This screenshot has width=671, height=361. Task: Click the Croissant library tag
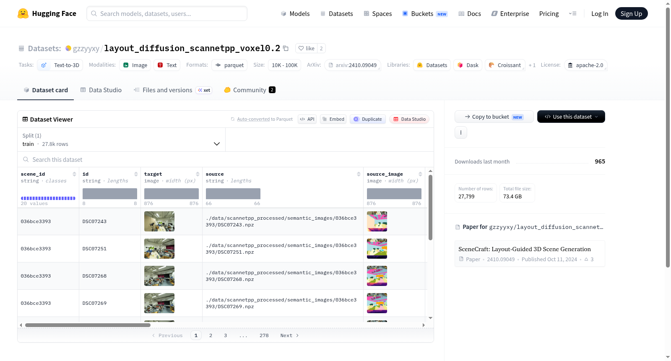tap(505, 65)
